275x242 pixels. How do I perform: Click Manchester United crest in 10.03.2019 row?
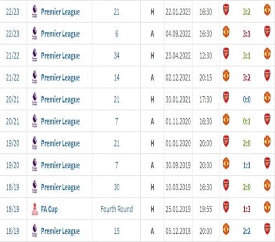pyautogui.click(x=267, y=185)
